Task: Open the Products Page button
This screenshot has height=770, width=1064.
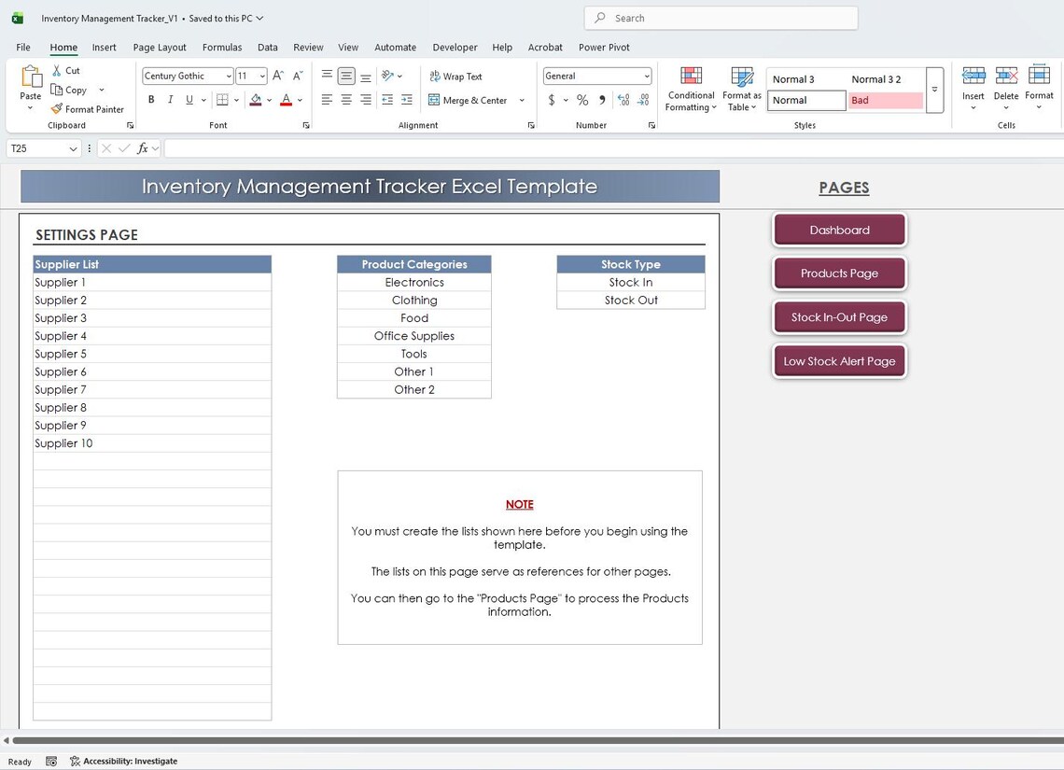Action: (839, 273)
